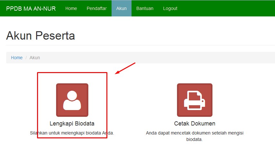The width and height of the screenshot is (275, 158).
Task: Click the text 'Anda dapat mencetak dokumen setelah mengisi biodata.'
Action: coord(194,136)
